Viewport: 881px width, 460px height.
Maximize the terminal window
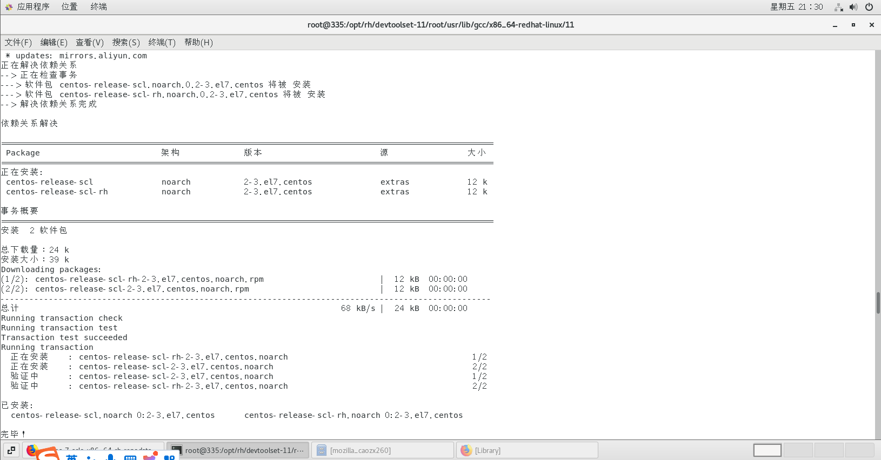[x=853, y=25]
